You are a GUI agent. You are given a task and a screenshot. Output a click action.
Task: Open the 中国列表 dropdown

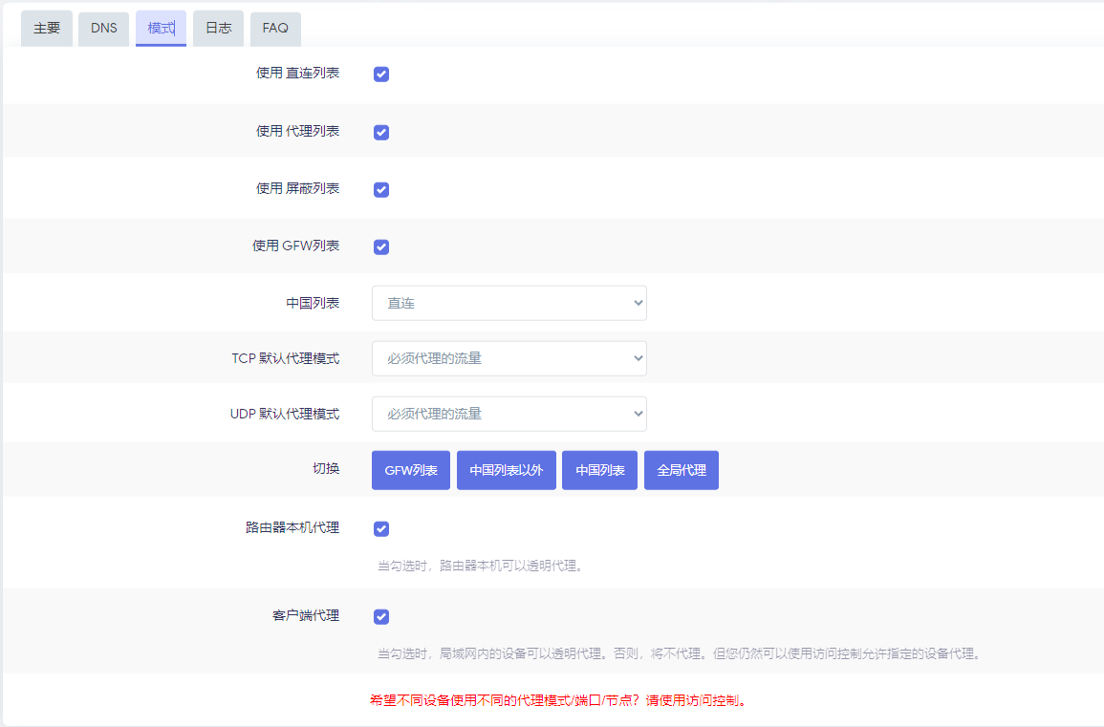pyautogui.click(x=509, y=302)
